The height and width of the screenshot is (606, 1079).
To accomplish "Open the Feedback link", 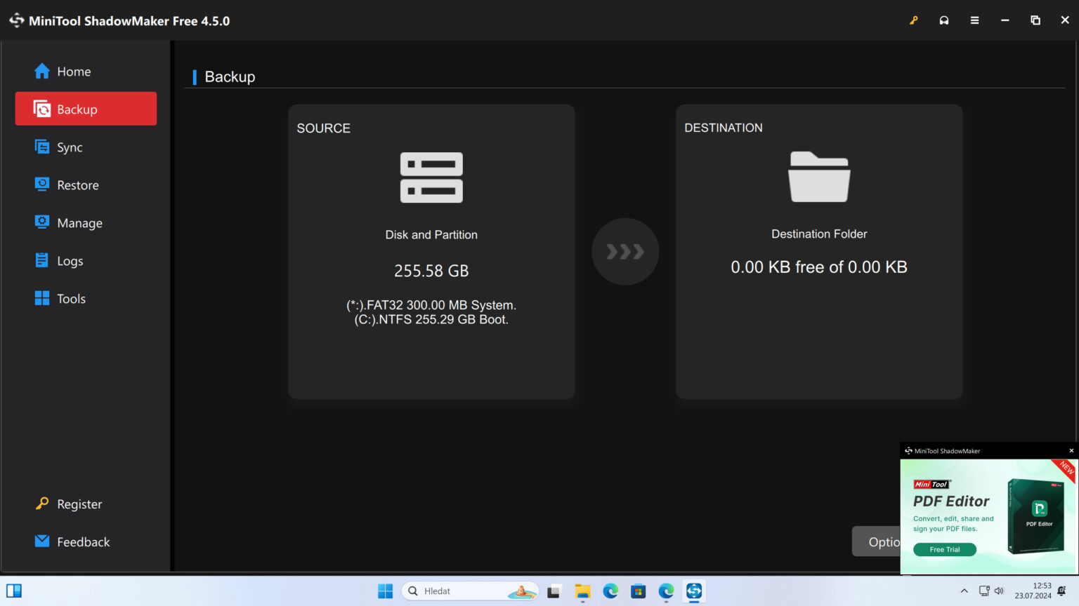I will [83, 542].
